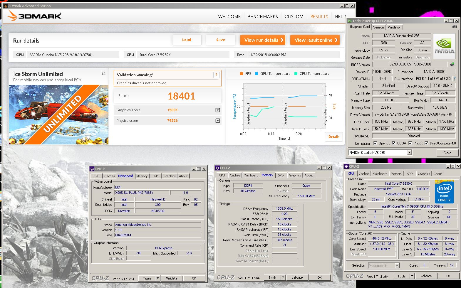Click the Bus Interface question mark in GPU-Z
The height and width of the screenshot is (288, 461).
pos(455,79)
